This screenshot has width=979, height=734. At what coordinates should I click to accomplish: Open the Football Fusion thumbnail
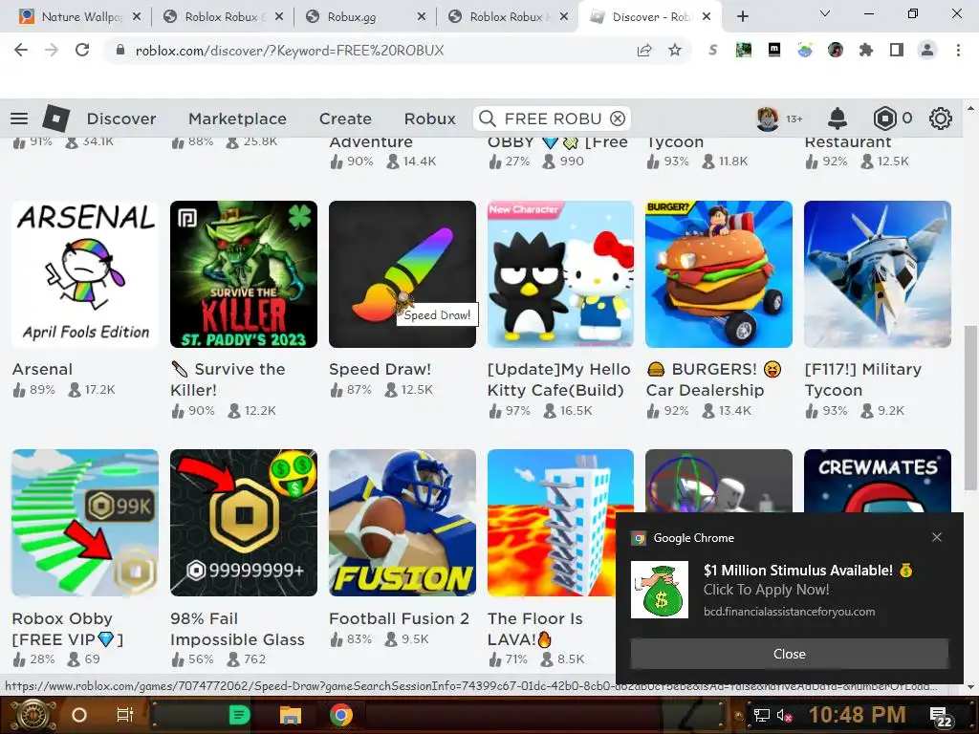[402, 523]
